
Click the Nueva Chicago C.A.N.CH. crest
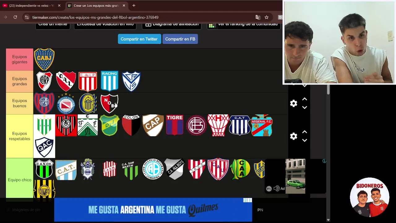[44, 169]
